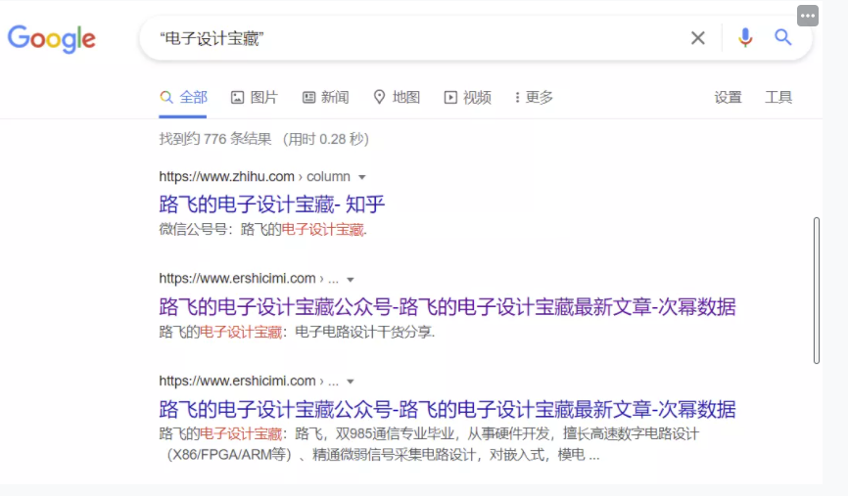Click the Google logo
Screen dimensions: 848x496
51,38
